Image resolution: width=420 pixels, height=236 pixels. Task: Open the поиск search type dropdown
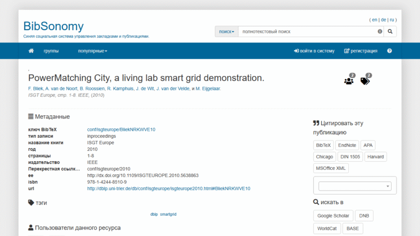226,32
